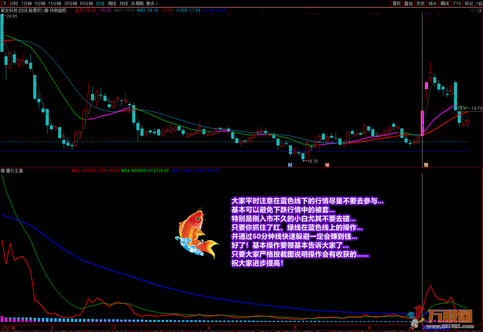Screen dimensions: 483x332
Task: Click the 19.81 - 19.79 price label
Action: coord(470,108)
